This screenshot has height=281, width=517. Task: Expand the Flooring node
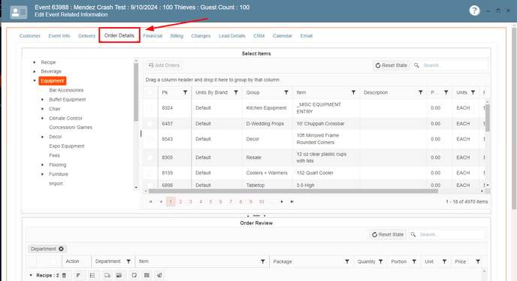coord(42,165)
